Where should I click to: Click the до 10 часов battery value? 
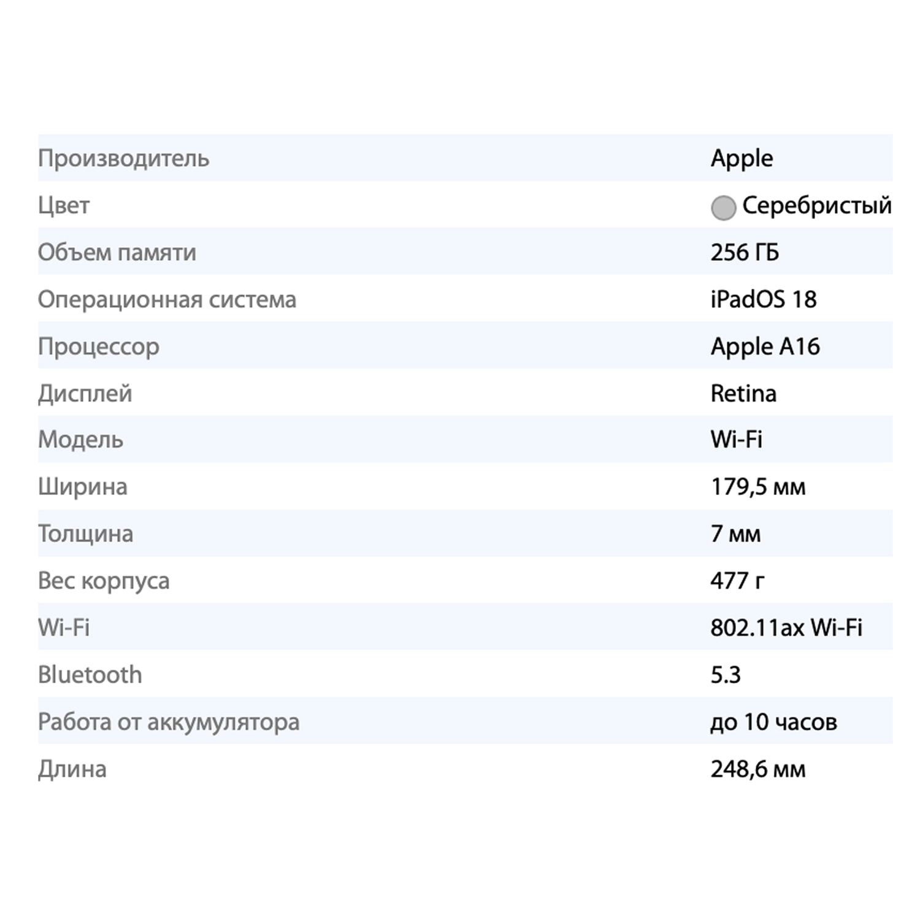click(773, 722)
